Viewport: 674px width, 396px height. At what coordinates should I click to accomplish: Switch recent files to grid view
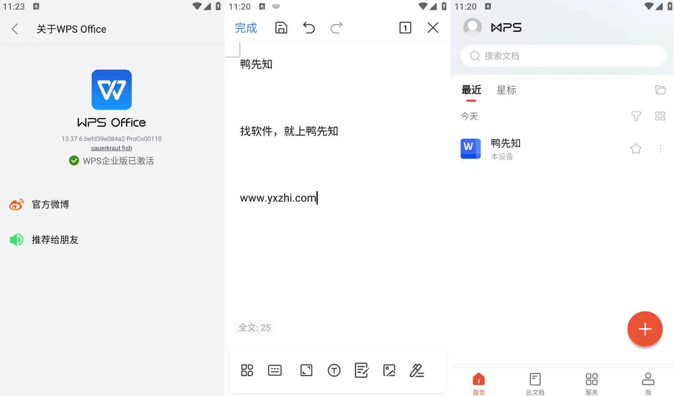pos(660,117)
